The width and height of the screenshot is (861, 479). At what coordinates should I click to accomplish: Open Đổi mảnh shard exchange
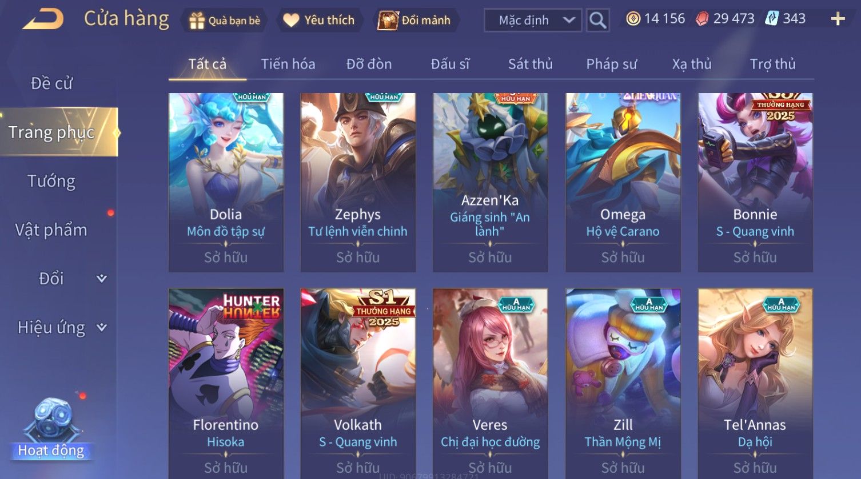pos(416,21)
